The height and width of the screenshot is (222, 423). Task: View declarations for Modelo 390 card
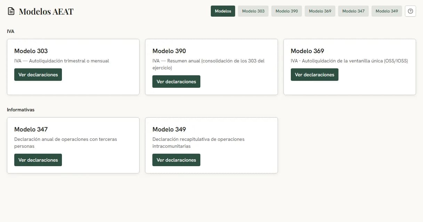[176, 82]
